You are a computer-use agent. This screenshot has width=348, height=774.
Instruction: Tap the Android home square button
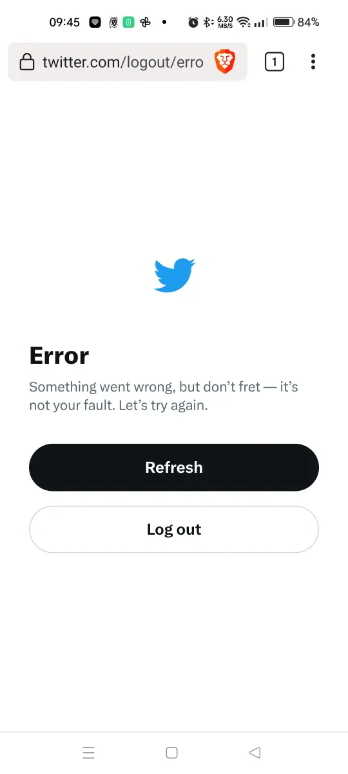(x=171, y=752)
